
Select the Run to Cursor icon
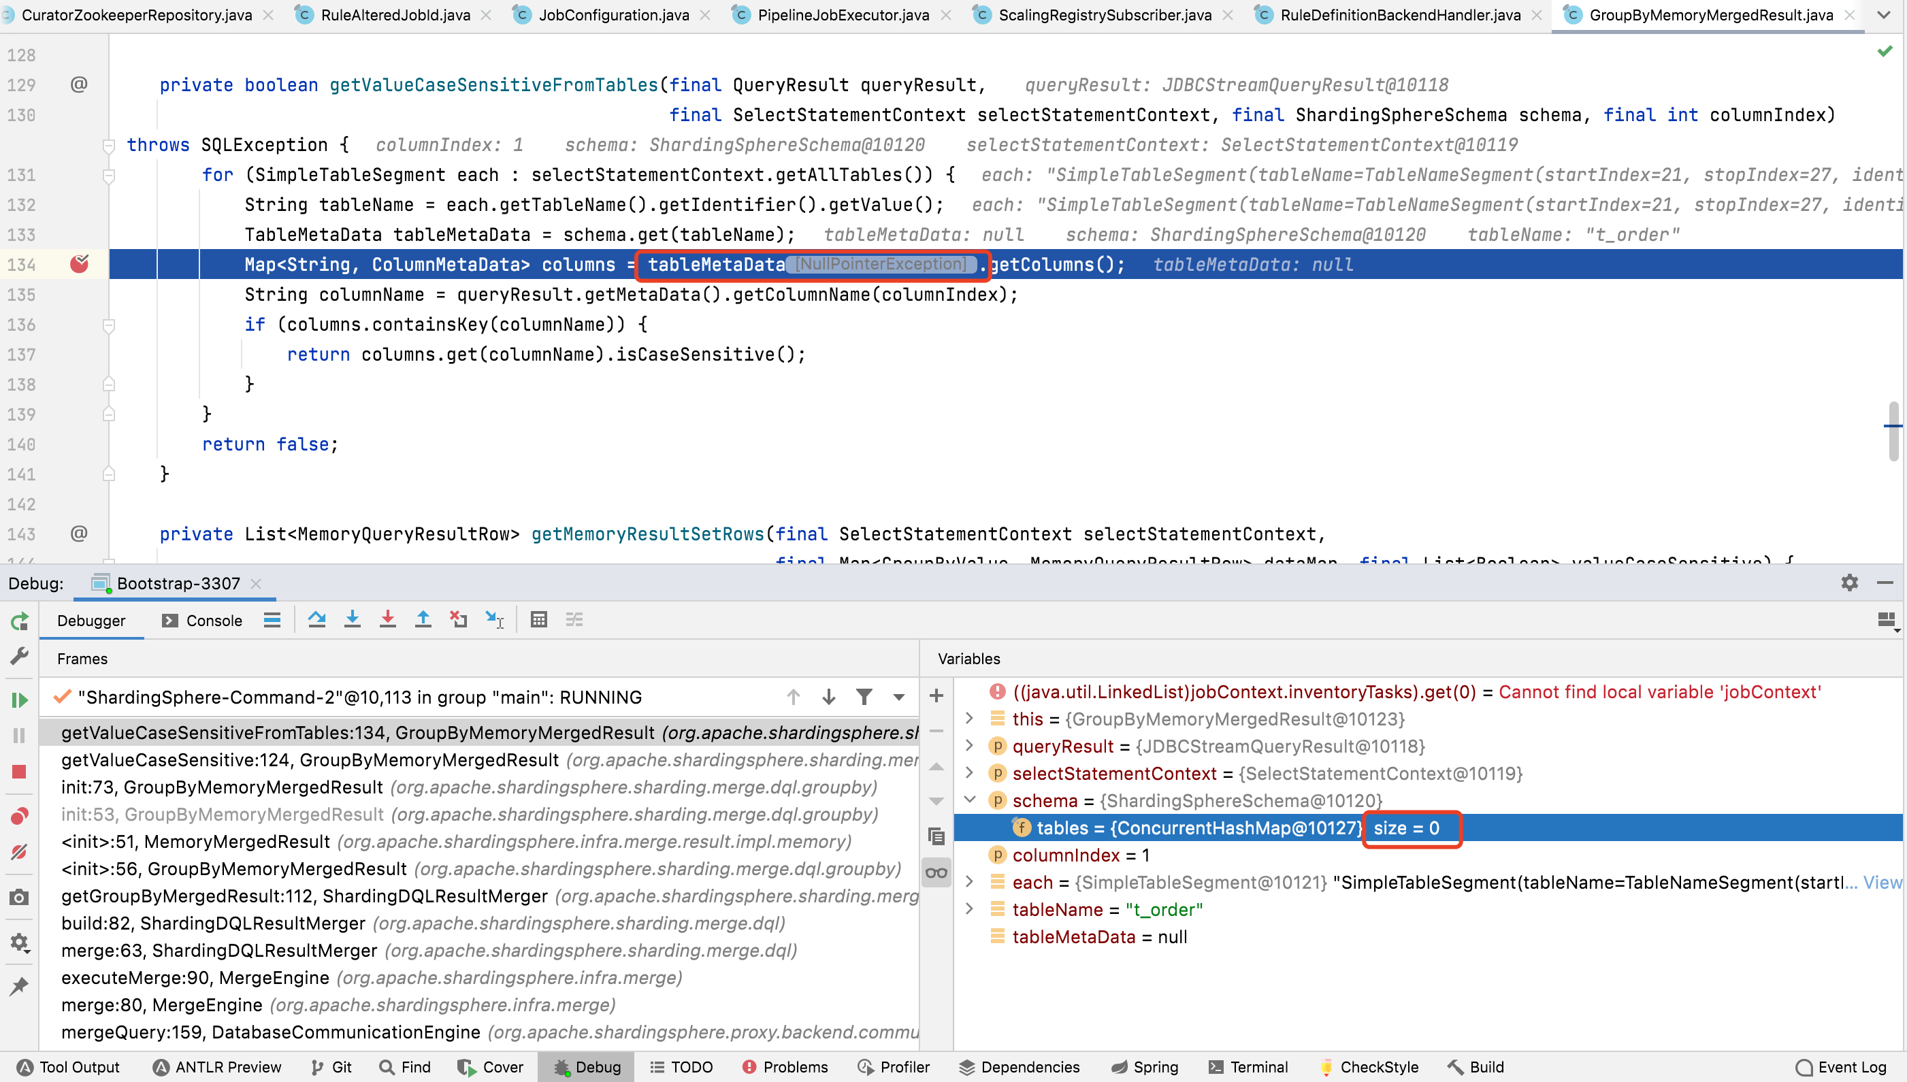[x=494, y=621]
